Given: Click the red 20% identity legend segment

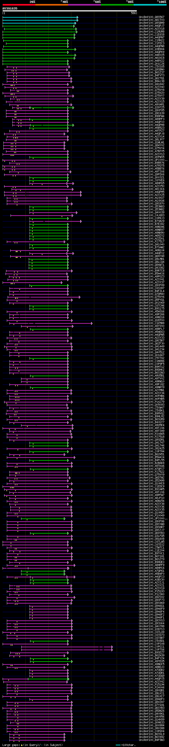Looking at the screenshot, I should pos(19,5).
